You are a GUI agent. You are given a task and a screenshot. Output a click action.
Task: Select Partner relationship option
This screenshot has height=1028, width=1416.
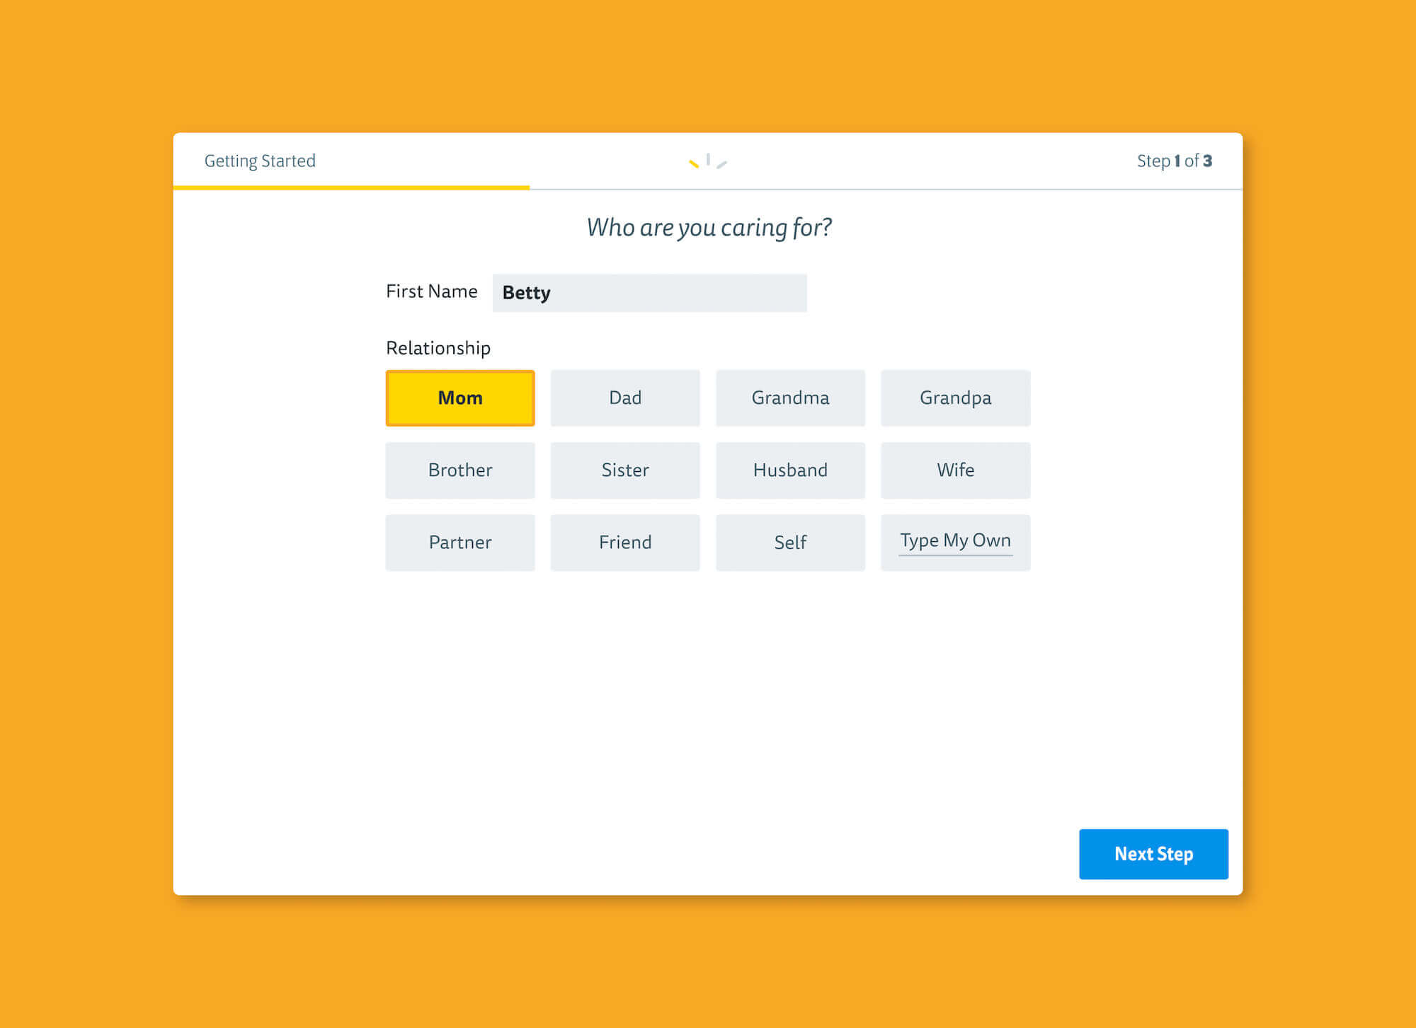[x=460, y=543]
